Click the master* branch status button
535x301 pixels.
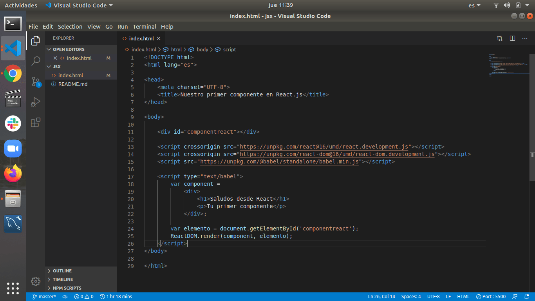click(44, 297)
